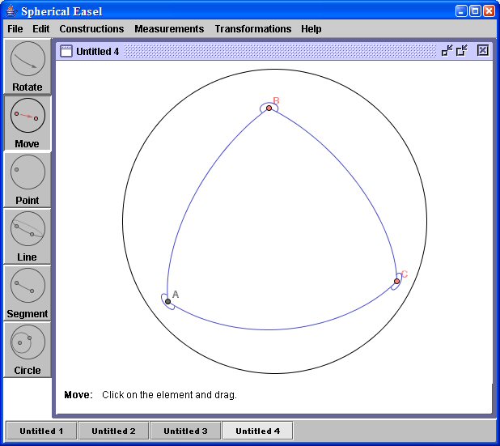Select the Circle tool
This screenshot has height=446, width=500.
tap(28, 350)
